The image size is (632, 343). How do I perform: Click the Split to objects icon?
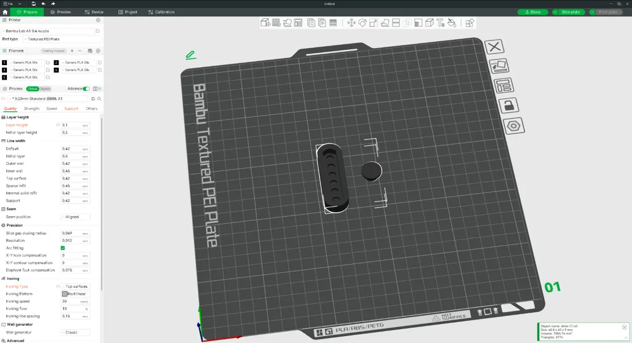click(311, 23)
